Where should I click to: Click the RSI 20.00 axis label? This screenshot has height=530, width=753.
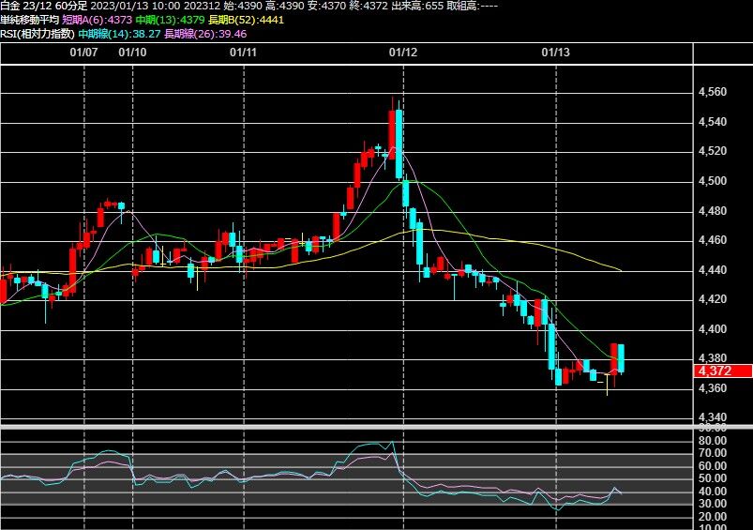713,517
